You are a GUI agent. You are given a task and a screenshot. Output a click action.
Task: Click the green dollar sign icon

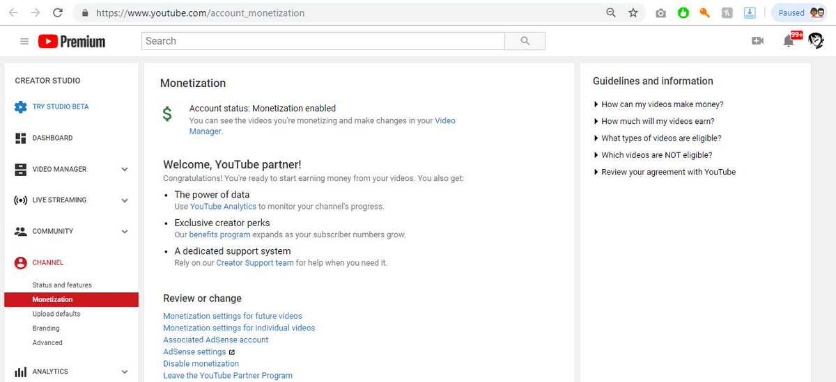167,115
